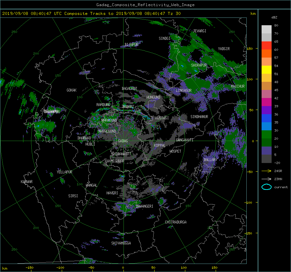Click the JEVARGI label on the map

point(199,31)
